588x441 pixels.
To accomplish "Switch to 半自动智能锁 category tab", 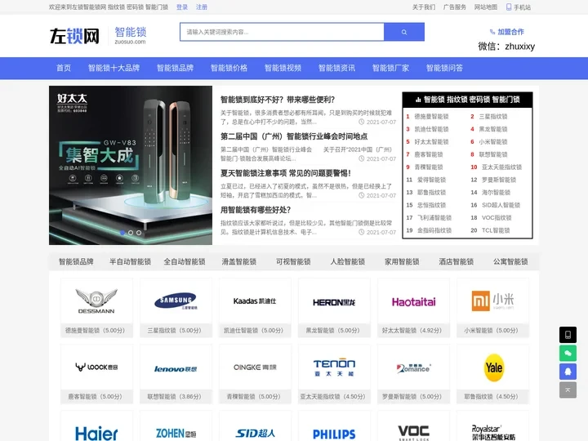I will click(130, 262).
